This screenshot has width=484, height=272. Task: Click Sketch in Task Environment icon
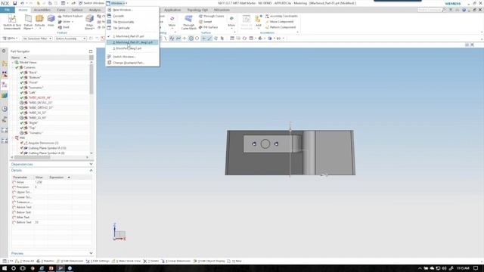(12, 22)
